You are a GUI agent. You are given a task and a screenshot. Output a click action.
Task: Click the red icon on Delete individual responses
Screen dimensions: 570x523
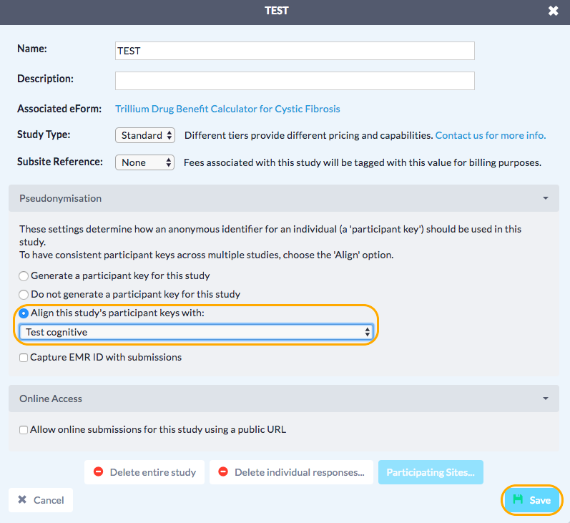pyautogui.click(x=223, y=472)
